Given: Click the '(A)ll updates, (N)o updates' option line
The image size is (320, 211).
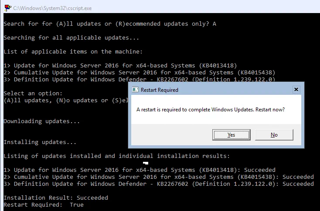Looking at the screenshot, I should [x=66, y=100].
